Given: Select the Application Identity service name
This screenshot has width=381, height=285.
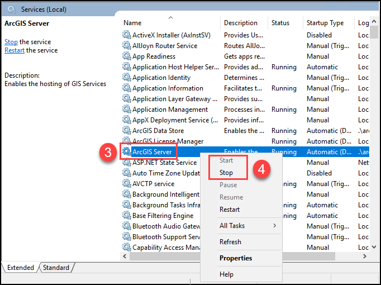Looking at the screenshot, I should click(x=161, y=78).
